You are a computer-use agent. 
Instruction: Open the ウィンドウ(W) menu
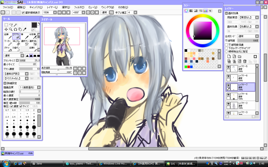click(108, 8)
